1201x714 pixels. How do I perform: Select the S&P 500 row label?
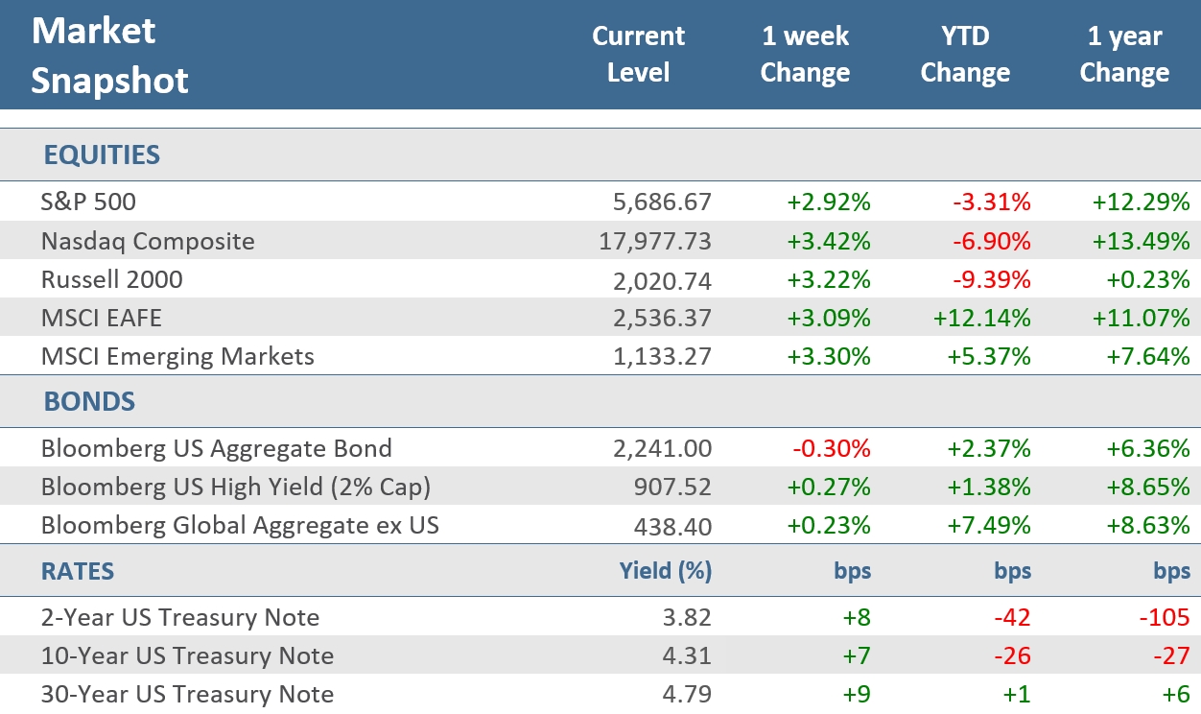pos(88,202)
